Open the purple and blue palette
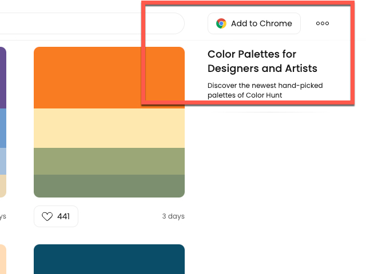 click(x=3, y=122)
